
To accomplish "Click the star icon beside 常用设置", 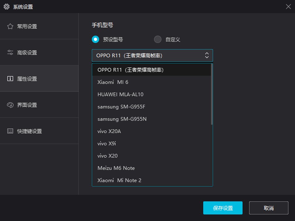I will (10, 26).
